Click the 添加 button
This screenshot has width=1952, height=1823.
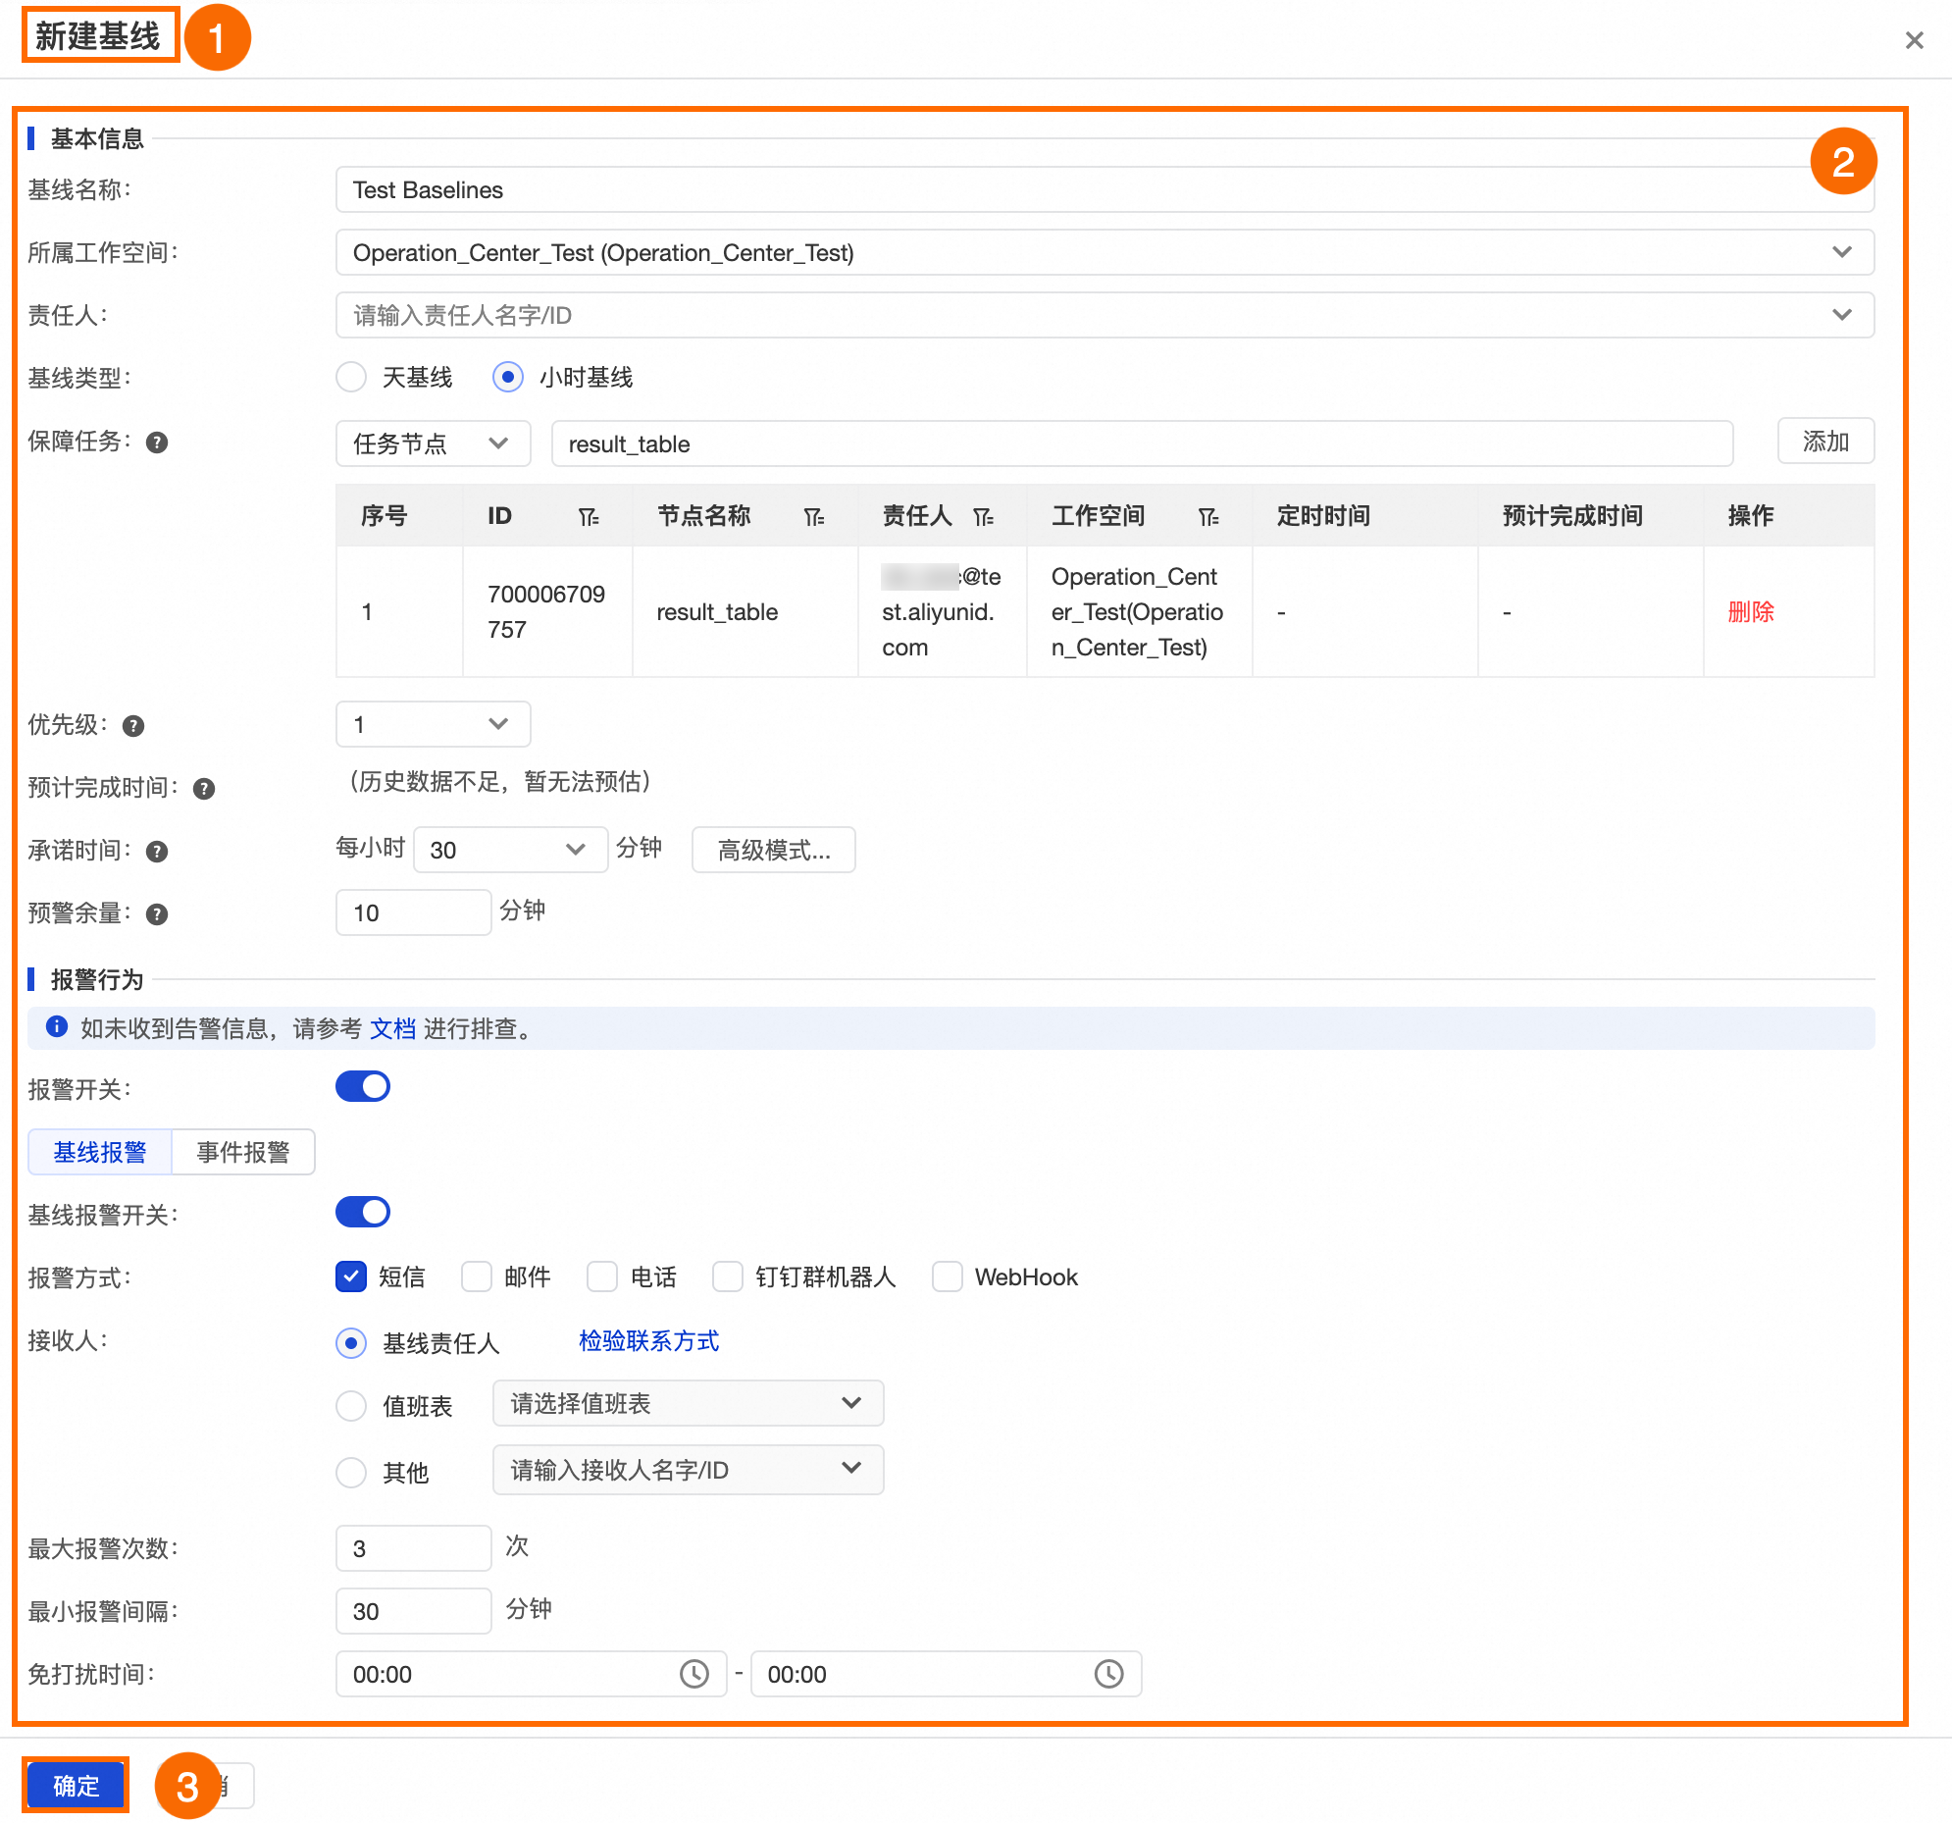coord(1825,442)
